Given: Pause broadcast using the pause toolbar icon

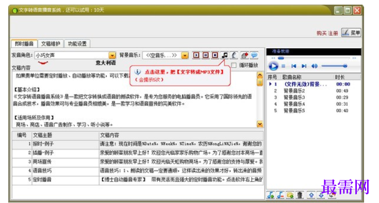Looking at the screenshot, I should click(205, 56).
